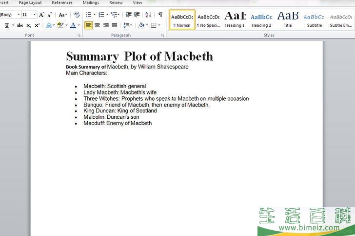Open the Change Case (Aa) button
Viewport: 355px width, 236px height.
pos(63,15)
